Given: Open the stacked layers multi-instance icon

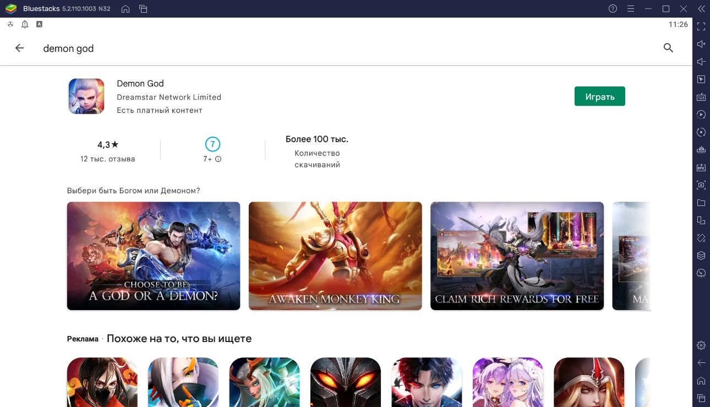Looking at the screenshot, I should click(701, 256).
